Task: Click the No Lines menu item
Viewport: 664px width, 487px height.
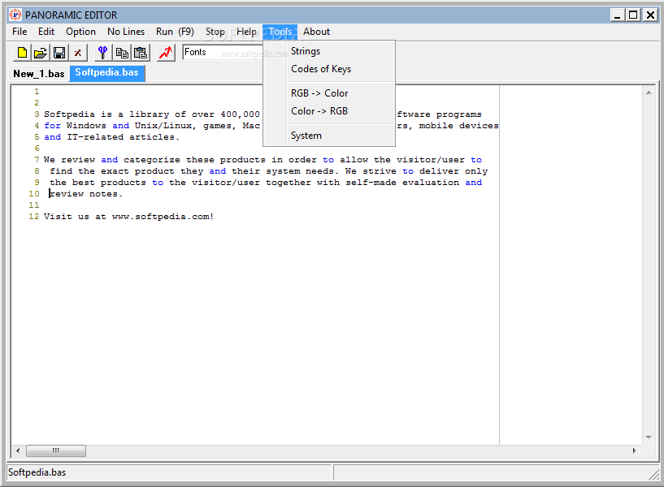Action: [126, 32]
